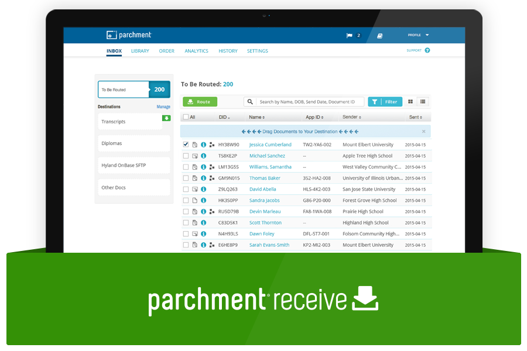The height and width of the screenshot is (351, 527).
Task: Click the flag notifications icon
Action: (350, 36)
